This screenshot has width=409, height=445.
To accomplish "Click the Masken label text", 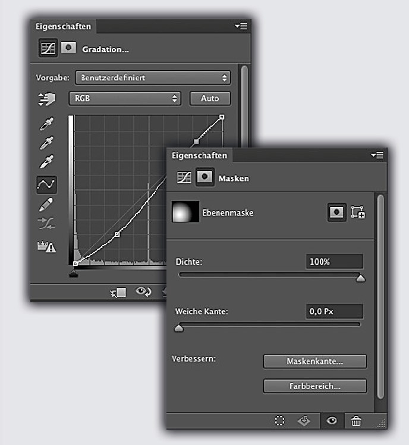I will coord(234,178).
